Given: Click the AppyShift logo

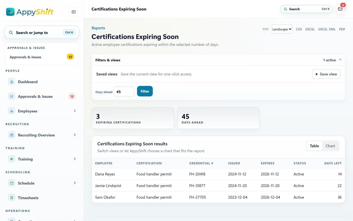Looking at the screenshot, I should click(x=30, y=12).
